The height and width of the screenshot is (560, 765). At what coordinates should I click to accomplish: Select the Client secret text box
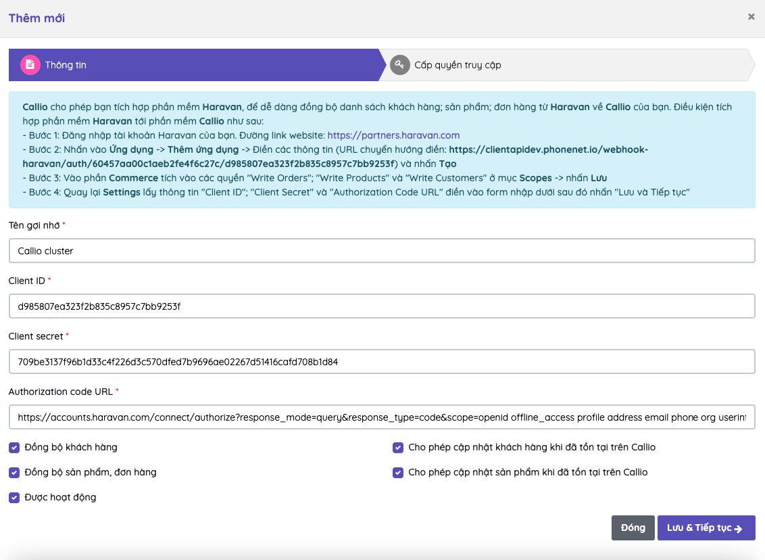(x=382, y=361)
